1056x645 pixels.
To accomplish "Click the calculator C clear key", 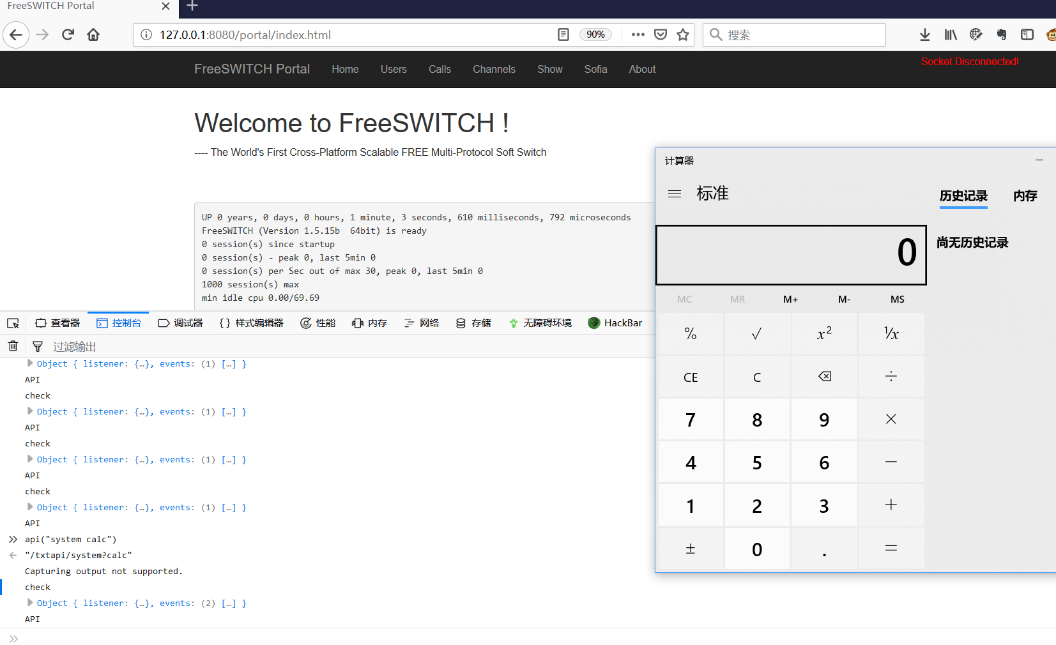I will tap(757, 377).
